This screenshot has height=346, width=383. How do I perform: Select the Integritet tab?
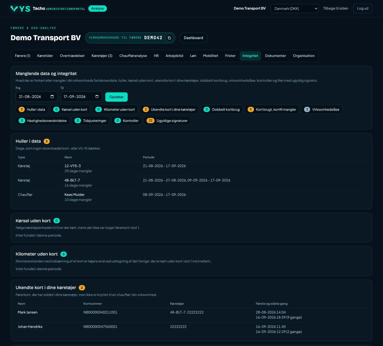click(x=250, y=56)
